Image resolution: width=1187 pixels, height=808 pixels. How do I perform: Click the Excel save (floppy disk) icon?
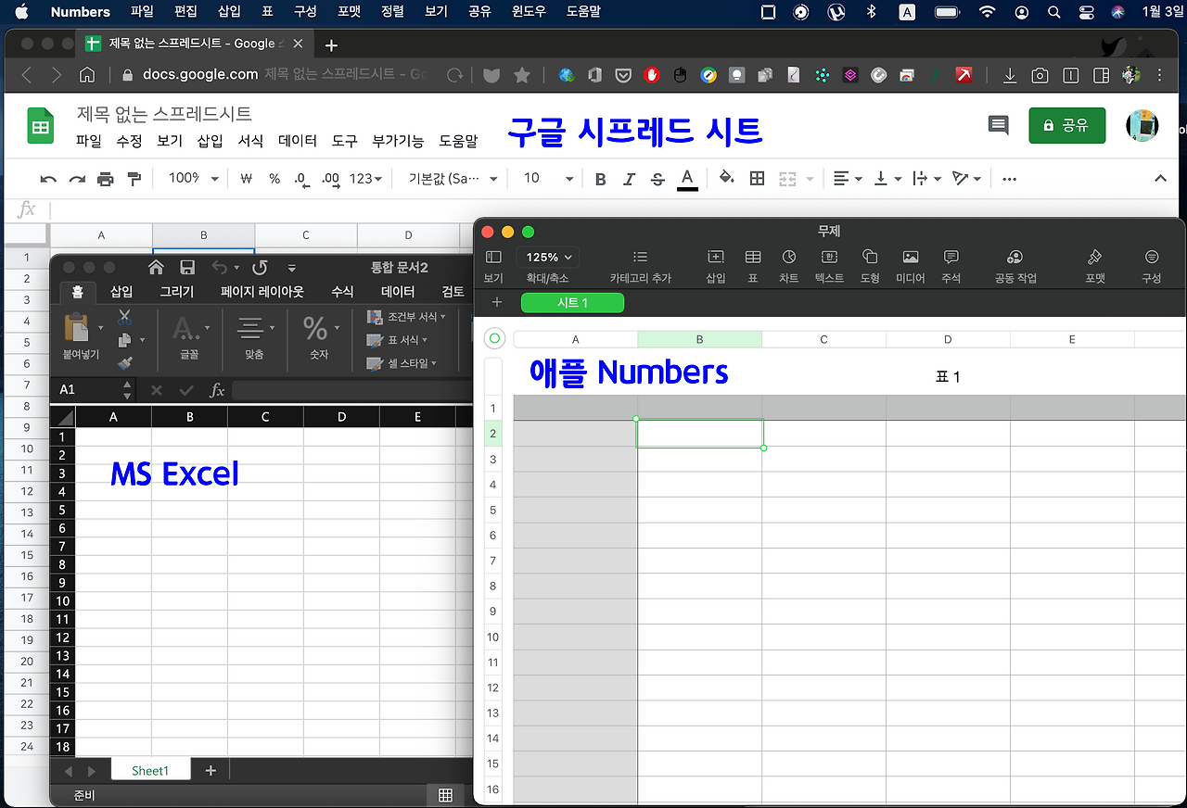pyautogui.click(x=187, y=268)
